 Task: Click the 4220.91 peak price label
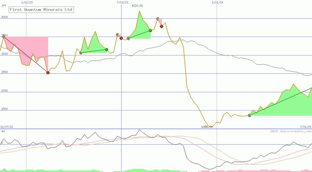137,5
